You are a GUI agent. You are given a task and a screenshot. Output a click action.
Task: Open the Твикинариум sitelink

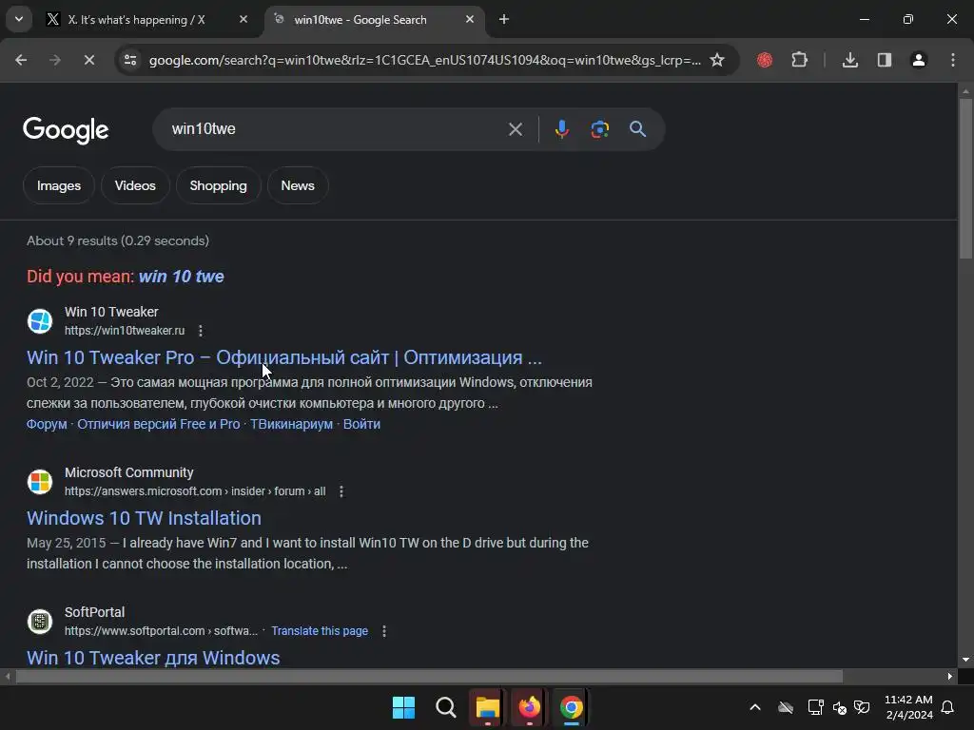(x=291, y=424)
